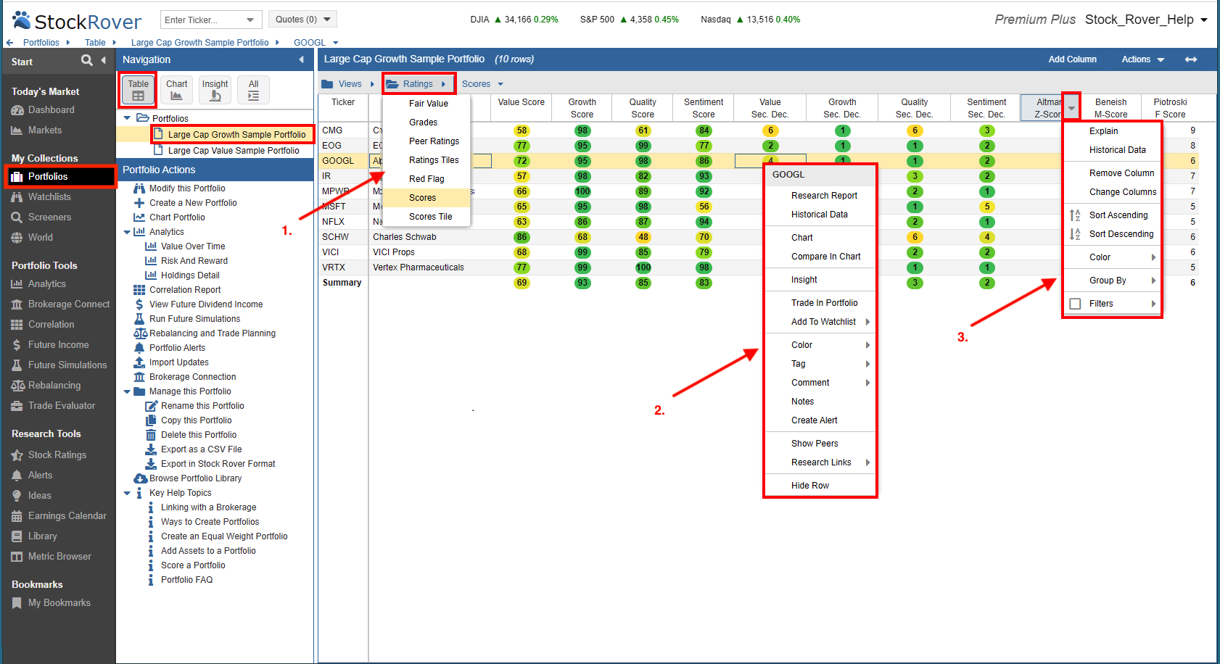
Task: Collapse Manage this Portfolio node
Action: click(x=128, y=391)
